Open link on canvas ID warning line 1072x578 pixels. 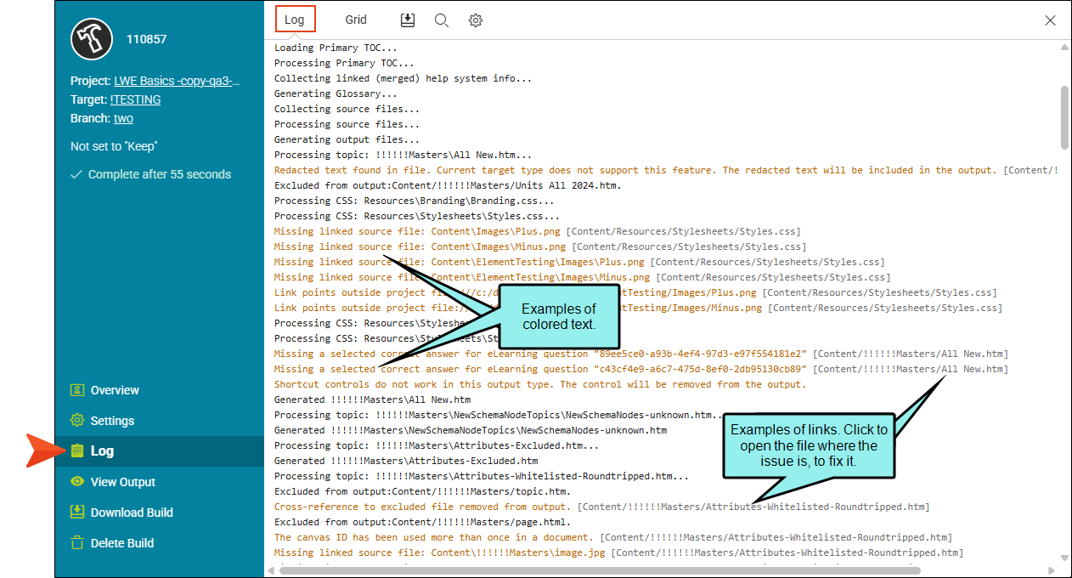pos(776,537)
